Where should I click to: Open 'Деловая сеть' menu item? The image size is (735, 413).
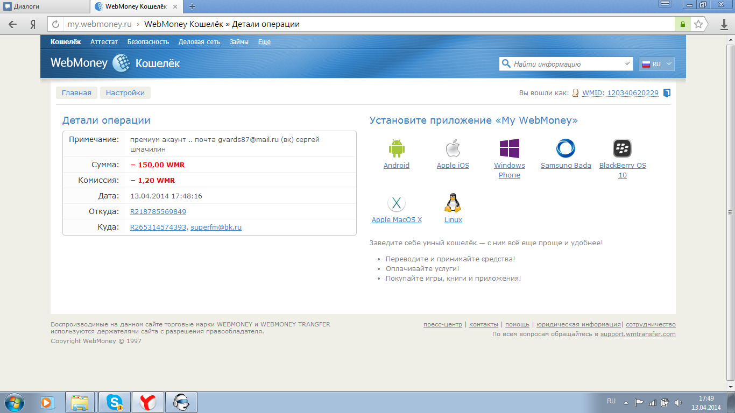pos(199,42)
